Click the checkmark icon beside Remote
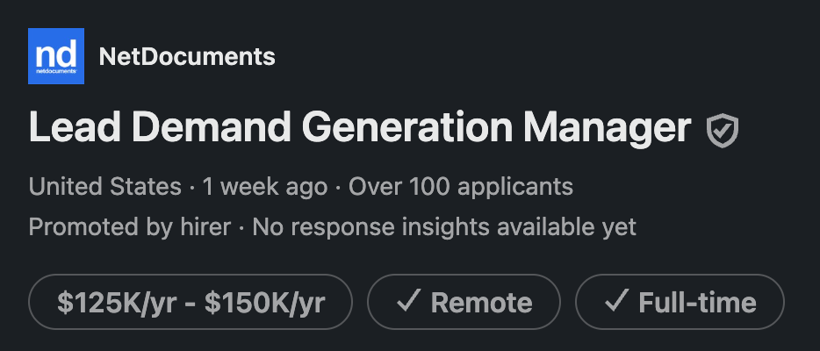Screen dimensions: 820x351 (x=407, y=302)
